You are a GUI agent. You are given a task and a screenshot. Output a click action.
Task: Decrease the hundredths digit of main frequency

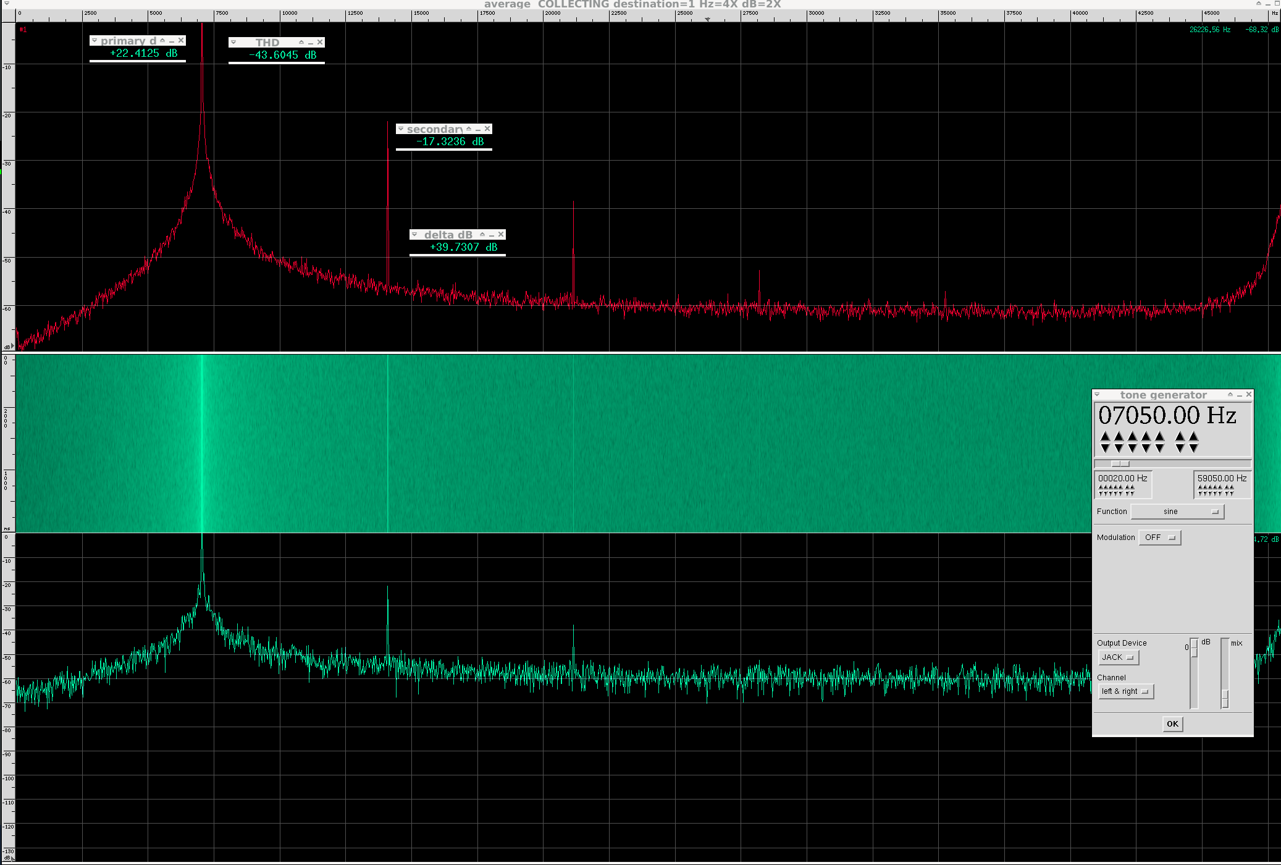1194,448
